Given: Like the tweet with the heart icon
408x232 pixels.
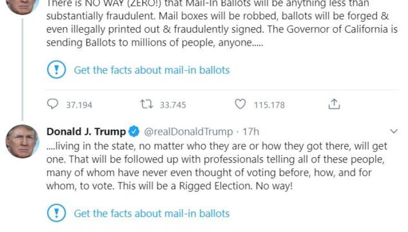Looking at the screenshot, I should 240,104.
